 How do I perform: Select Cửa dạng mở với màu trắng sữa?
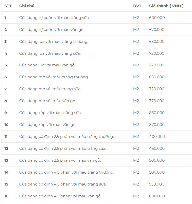(50, 89)
